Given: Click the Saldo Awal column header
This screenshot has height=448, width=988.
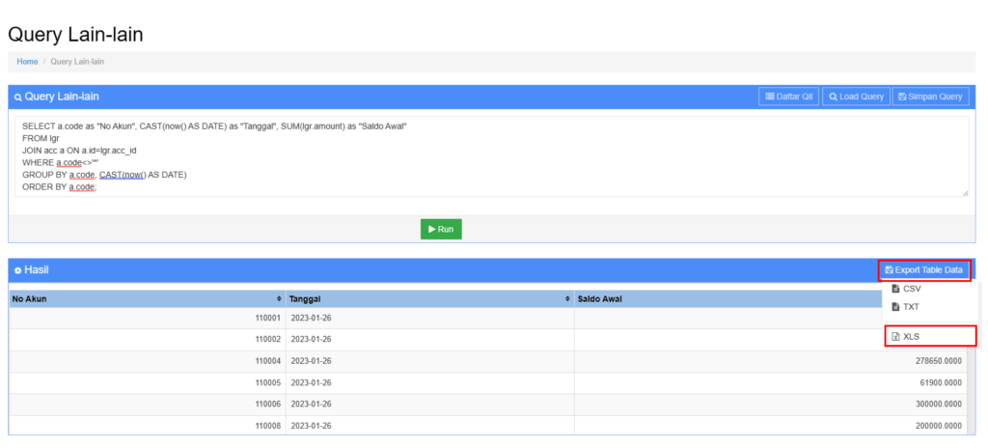Looking at the screenshot, I should pyautogui.click(x=599, y=299).
